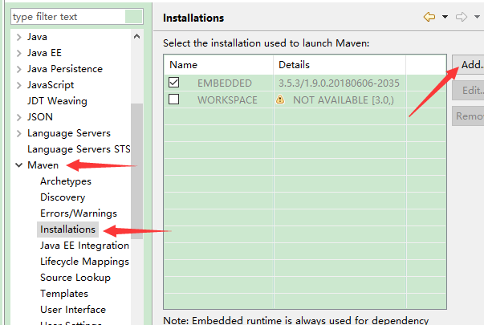This screenshot has width=484, height=325.
Task: Select the Language Servers item
Action: pos(69,133)
